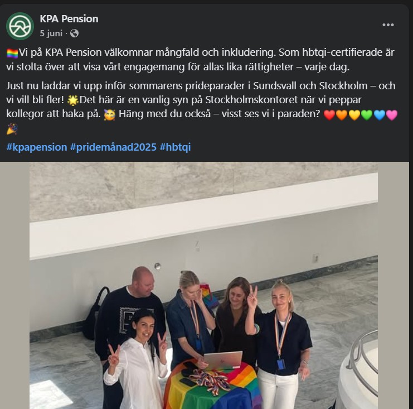The width and height of the screenshot is (413, 409).
Task: Click the red heart emoji
Action: coord(329,115)
